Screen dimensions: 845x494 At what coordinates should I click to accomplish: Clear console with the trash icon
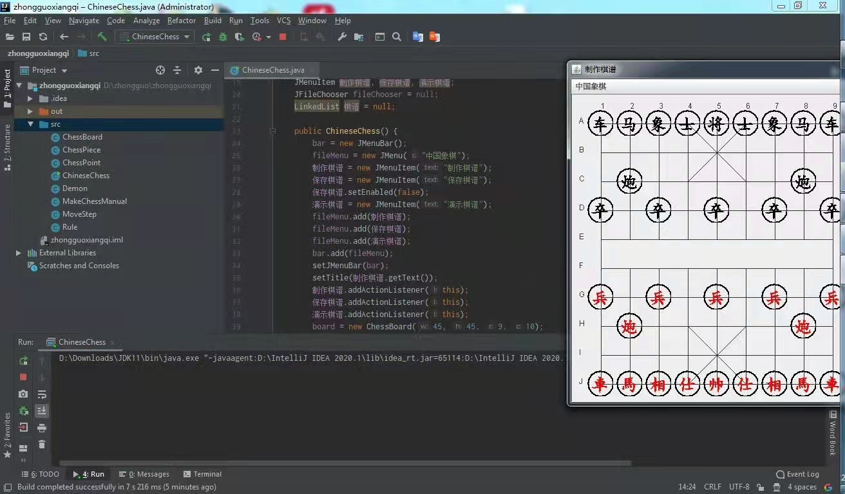42,444
